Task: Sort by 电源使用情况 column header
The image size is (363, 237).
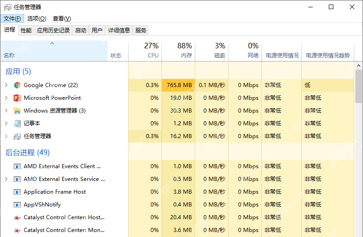Action: [282, 51]
